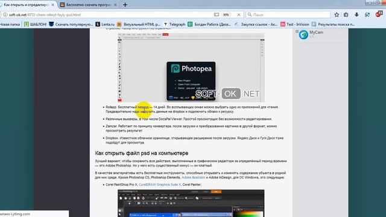
Task: Click the Corel PaintShop Pro screenshot image
Action: [191, 203]
